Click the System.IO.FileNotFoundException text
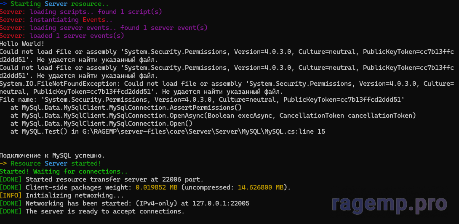459x224 pixels. pyautogui.click(x=60, y=84)
